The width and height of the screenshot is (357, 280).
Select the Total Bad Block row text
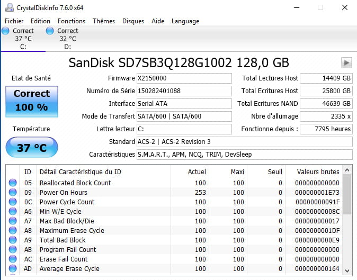click(63, 240)
